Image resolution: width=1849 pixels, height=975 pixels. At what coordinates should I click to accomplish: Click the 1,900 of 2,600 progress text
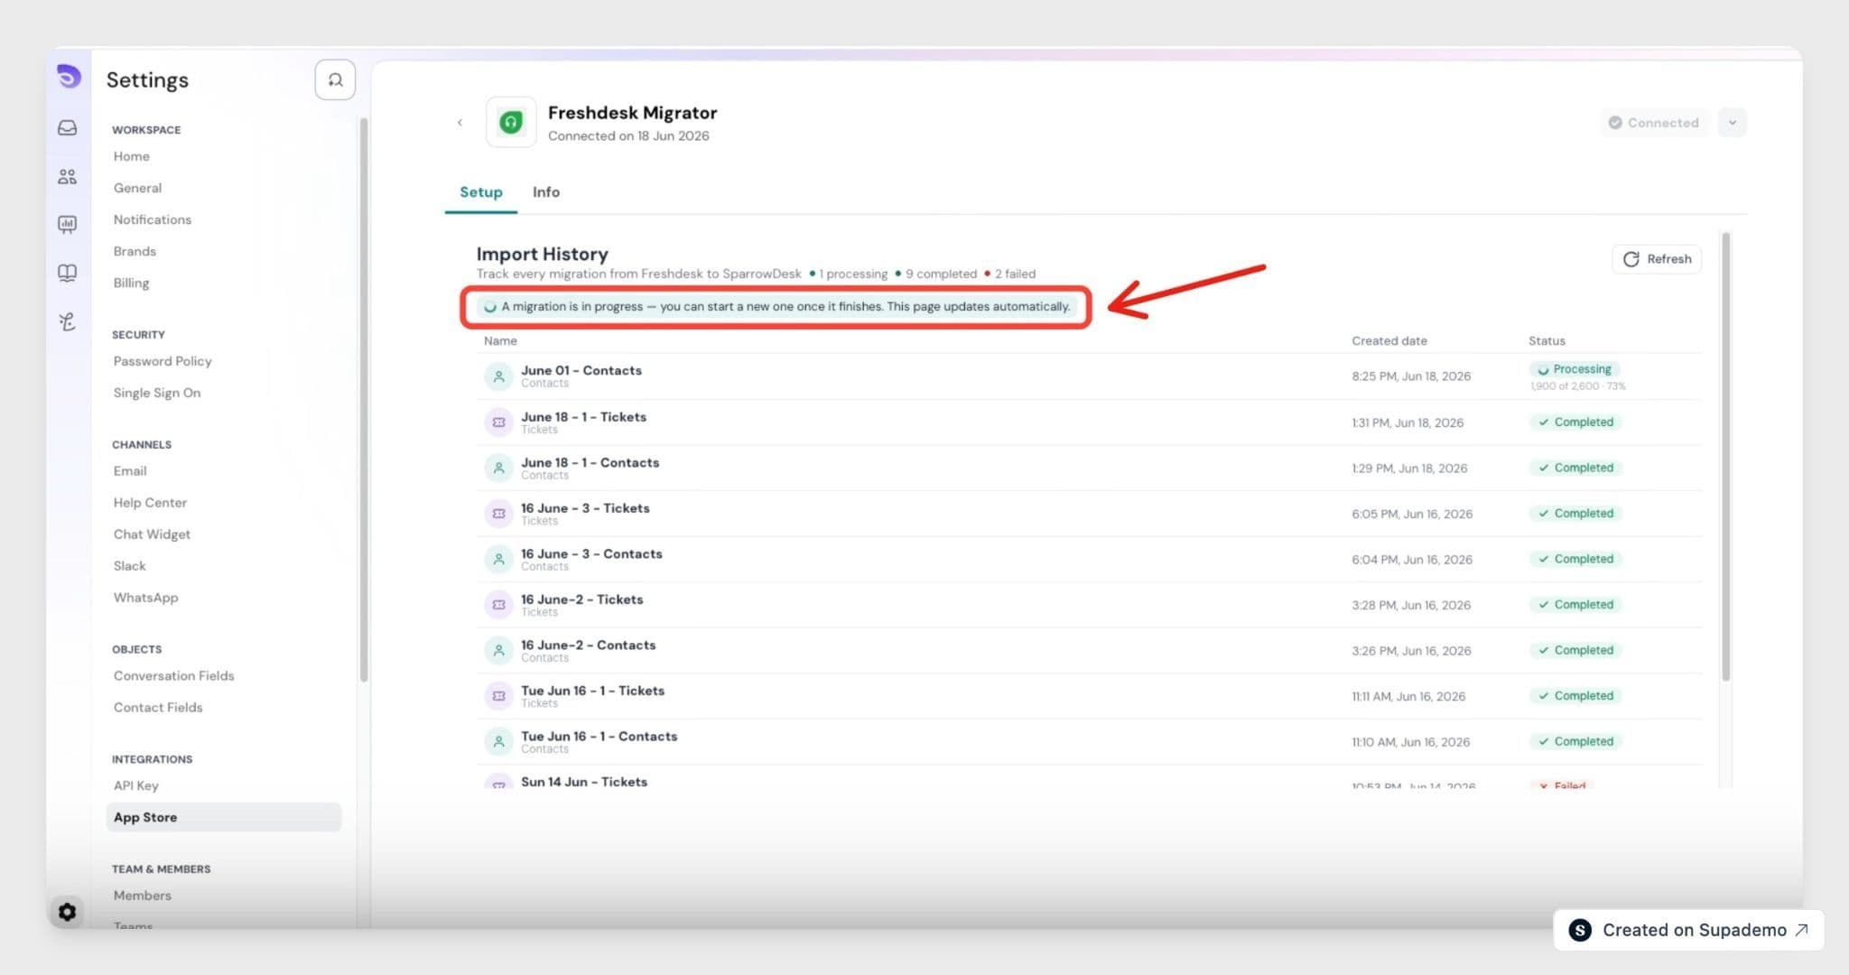[x=1577, y=386]
